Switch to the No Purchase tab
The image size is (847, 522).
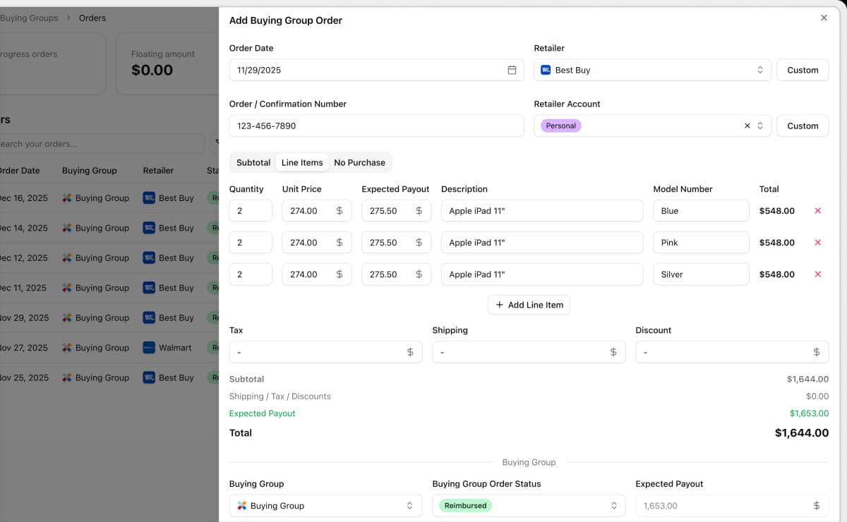[359, 162]
